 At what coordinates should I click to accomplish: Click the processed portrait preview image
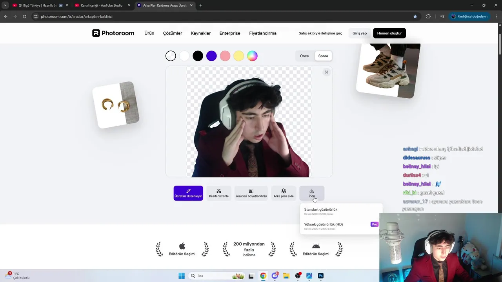click(x=249, y=122)
